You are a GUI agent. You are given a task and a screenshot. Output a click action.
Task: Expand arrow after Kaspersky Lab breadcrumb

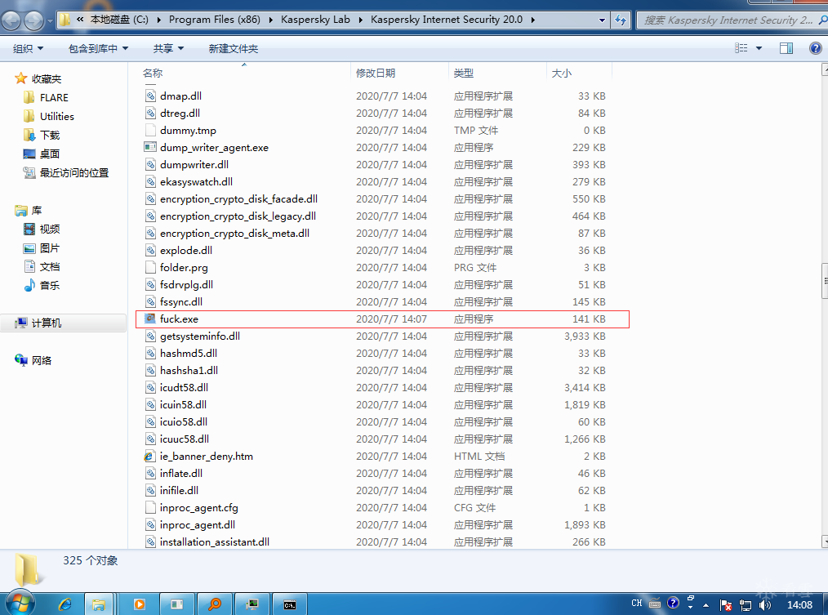point(361,20)
